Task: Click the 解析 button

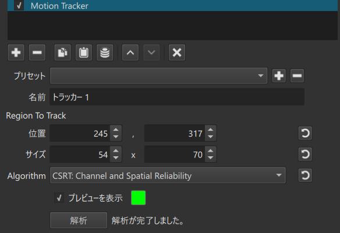Action: pos(79,220)
